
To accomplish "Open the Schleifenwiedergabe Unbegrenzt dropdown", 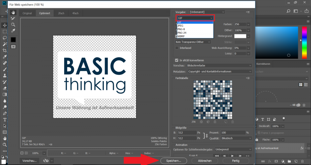I will pyautogui.click(x=234, y=150).
